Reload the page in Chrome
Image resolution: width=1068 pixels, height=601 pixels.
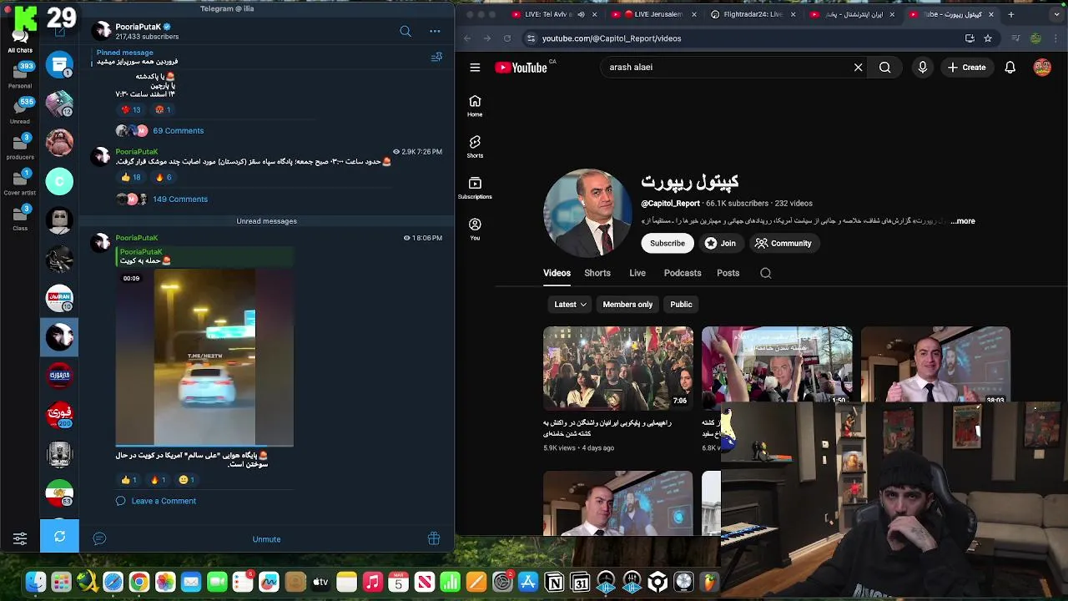(x=506, y=38)
